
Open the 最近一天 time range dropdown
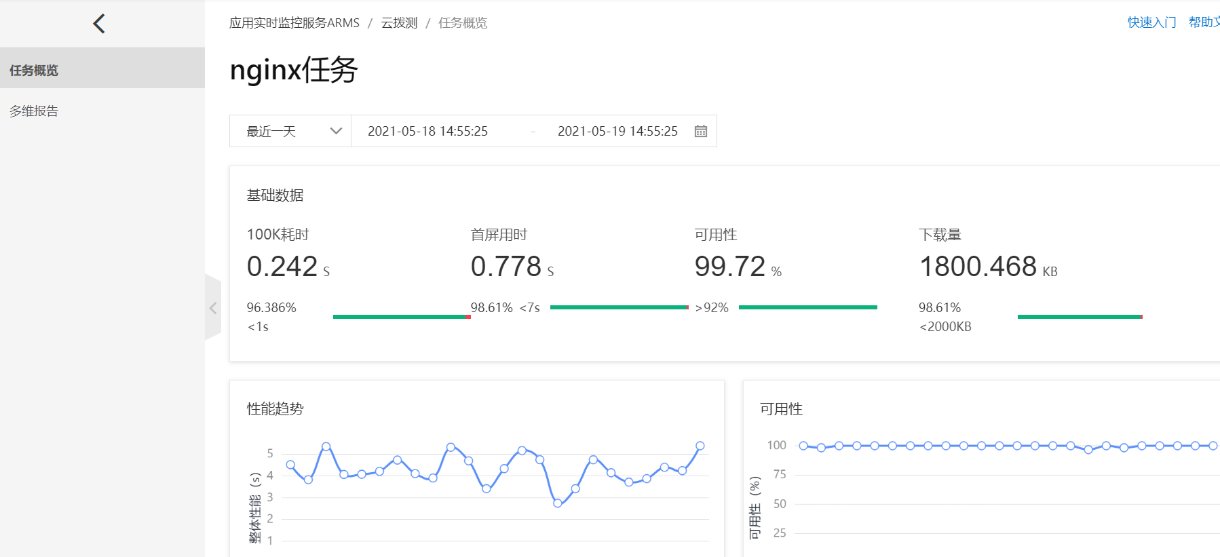(290, 131)
